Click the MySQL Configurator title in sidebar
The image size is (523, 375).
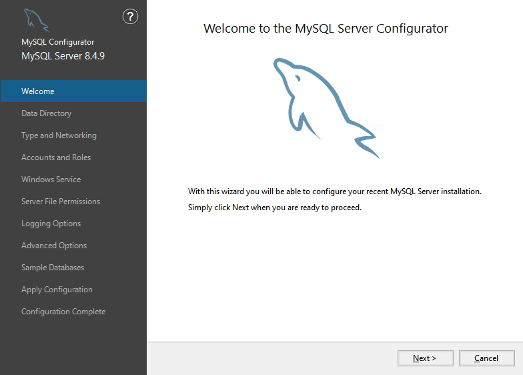[57, 42]
